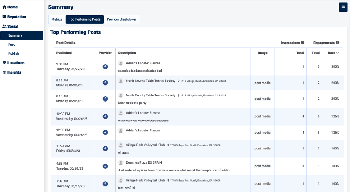Click 'Don't miss the party' description
350x192 pixels.
132,103
